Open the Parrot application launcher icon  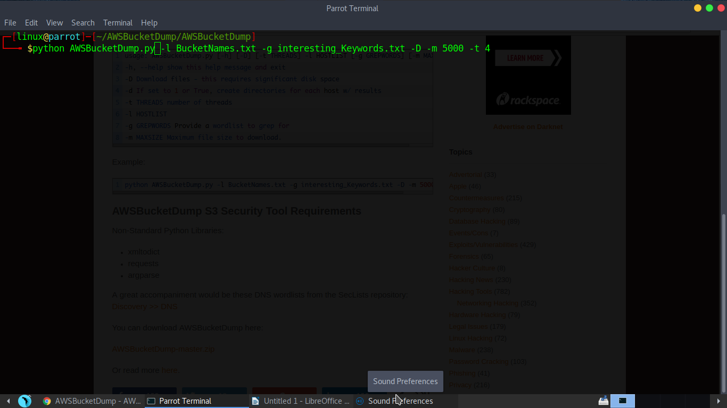25,401
